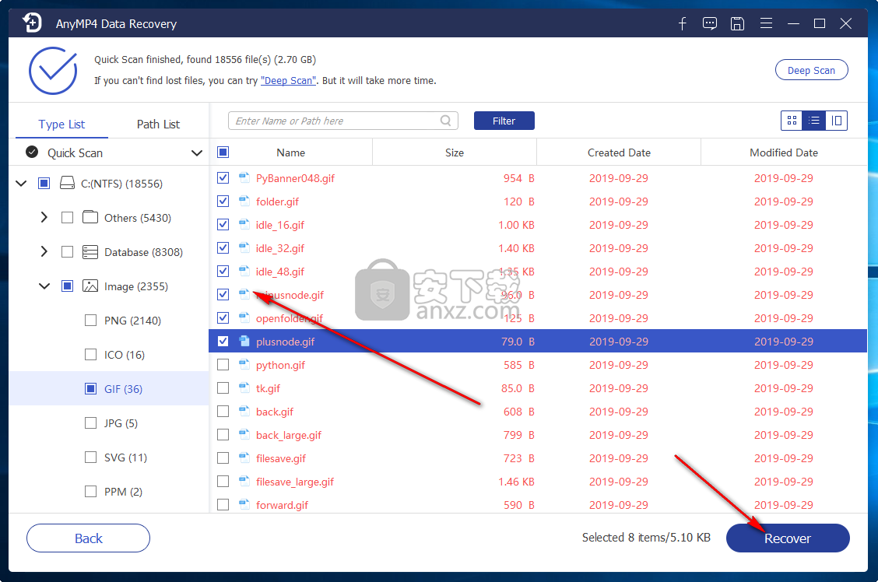
Task: Expand the Quick Scan dropdown chevron
Action: (x=197, y=153)
